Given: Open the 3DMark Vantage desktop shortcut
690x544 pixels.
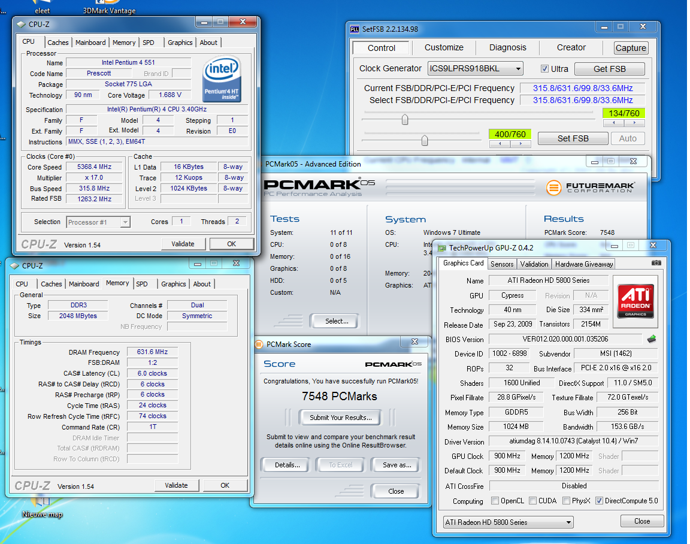Looking at the screenshot, I should 109,7.
